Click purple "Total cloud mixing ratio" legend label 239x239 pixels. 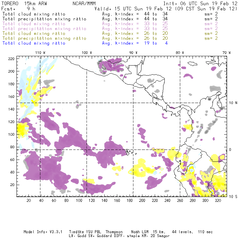click(x=34, y=24)
